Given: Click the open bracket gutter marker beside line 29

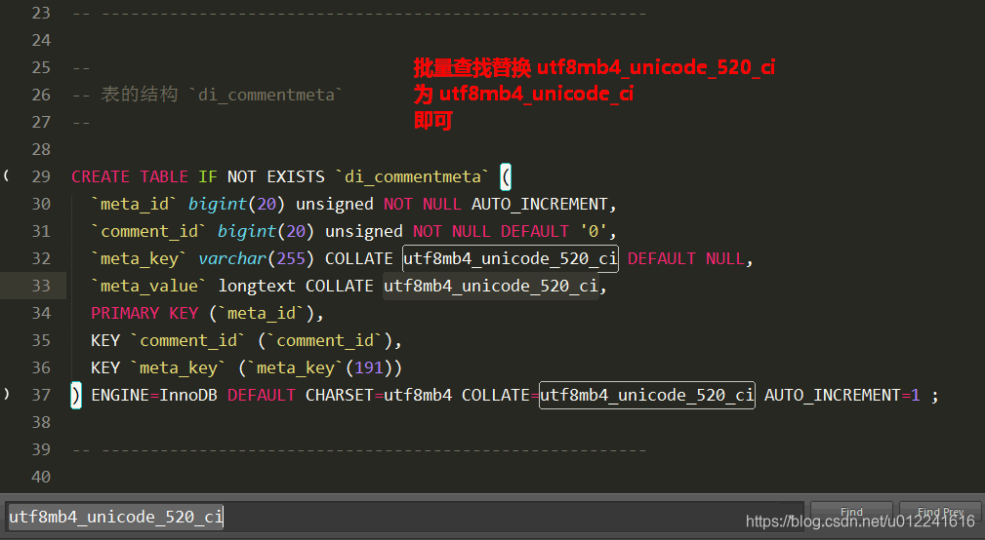Looking at the screenshot, I should point(6,176).
